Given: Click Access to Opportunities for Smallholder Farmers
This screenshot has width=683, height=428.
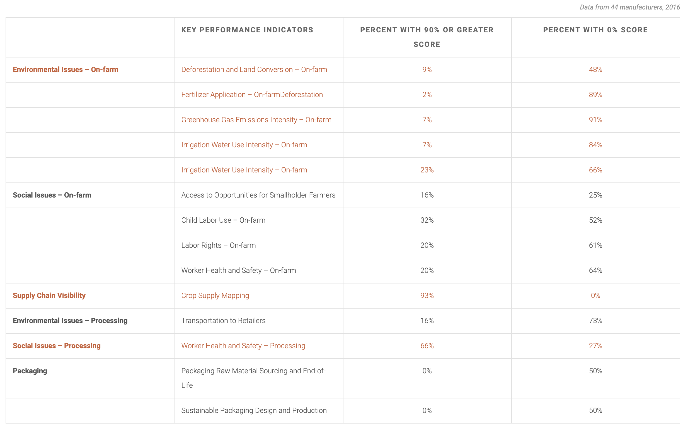Looking at the screenshot, I should (x=258, y=195).
